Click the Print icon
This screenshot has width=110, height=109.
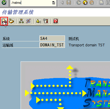[101, 3]
